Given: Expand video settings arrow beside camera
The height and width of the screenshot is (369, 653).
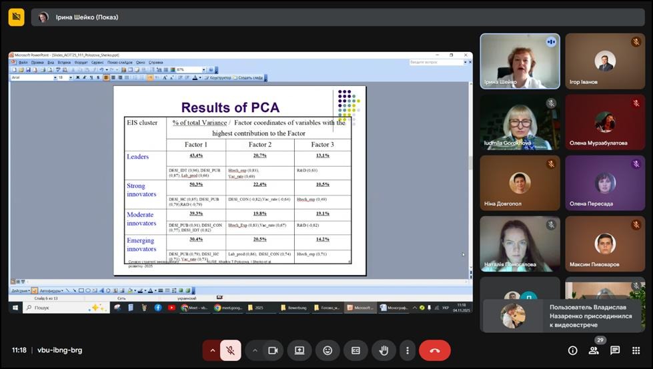Looking at the screenshot, I should 255,350.
